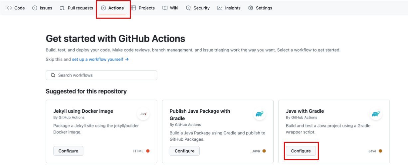
Task: Click 'By GitHub Actions' under Publish Java Package
Action: pyautogui.click(x=185, y=125)
